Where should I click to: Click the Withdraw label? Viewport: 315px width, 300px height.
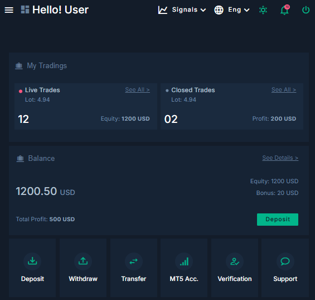(83, 279)
